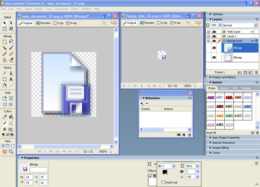
Task: Open the shadow angle 135 dropdown
Action: pyautogui.click(x=198, y=177)
